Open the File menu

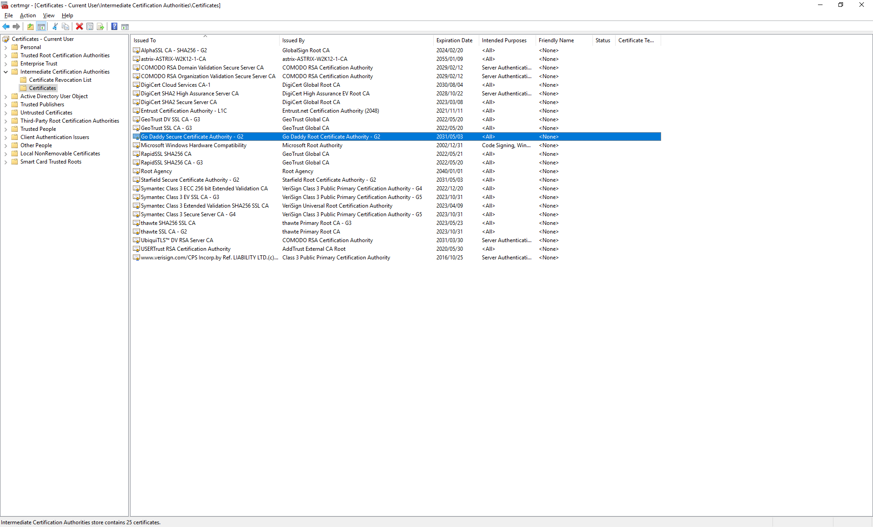pyautogui.click(x=9, y=15)
